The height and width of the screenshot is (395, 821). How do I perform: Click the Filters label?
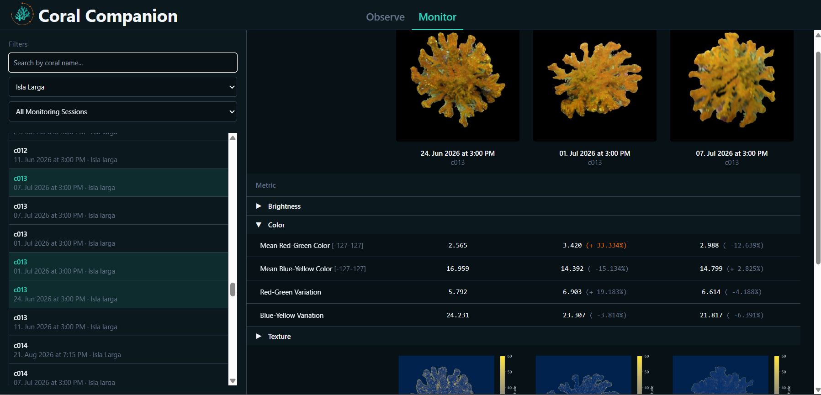[18, 44]
